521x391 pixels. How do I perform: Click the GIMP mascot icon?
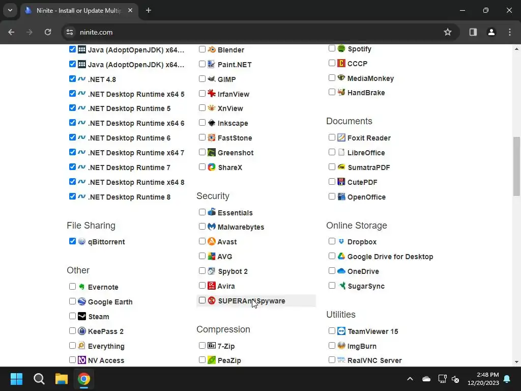pyautogui.click(x=212, y=79)
